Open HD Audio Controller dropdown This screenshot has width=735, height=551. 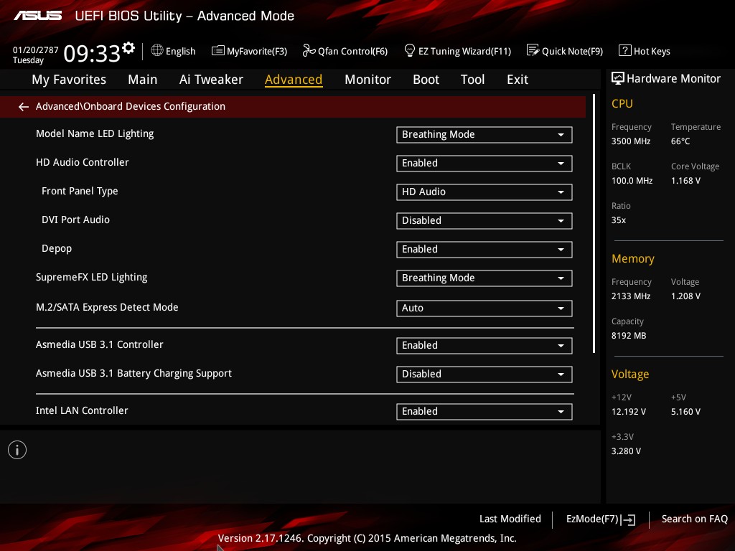click(484, 163)
